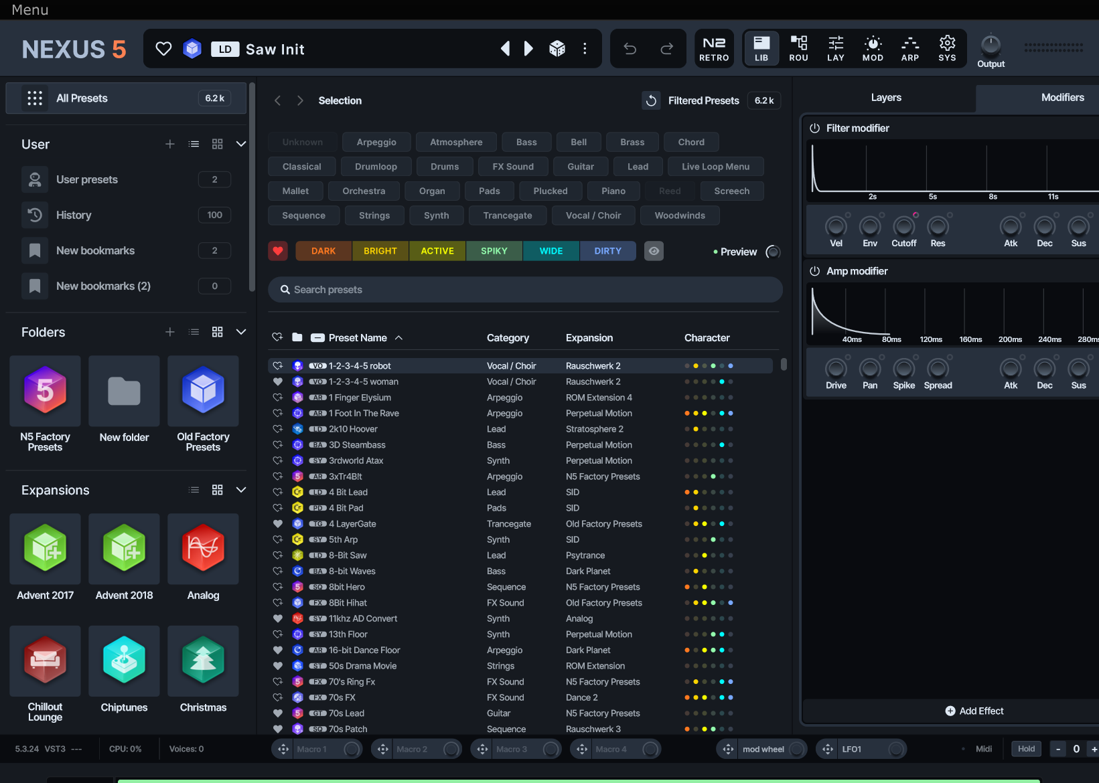Open User presets list
Image resolution: width=1099 pixels, height=783 pixels.
126,179
